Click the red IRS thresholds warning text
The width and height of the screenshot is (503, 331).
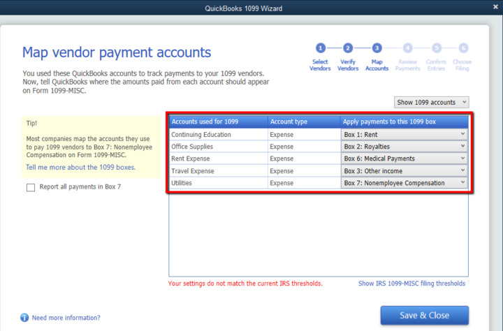[245, 284]
